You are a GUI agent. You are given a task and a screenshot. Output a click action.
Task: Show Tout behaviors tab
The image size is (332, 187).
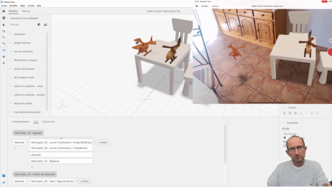[x=36, y=122]
